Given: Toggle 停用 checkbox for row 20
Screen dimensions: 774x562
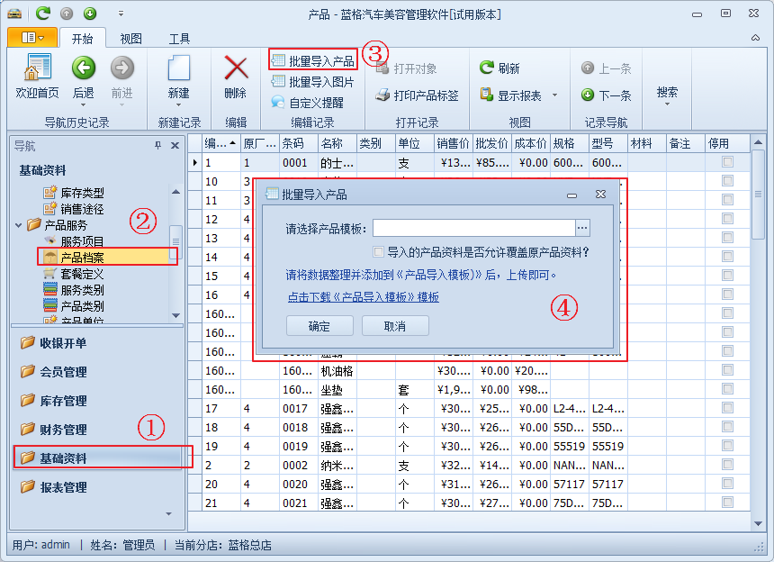Looking at the screenshot, I should tap(727, 484).
